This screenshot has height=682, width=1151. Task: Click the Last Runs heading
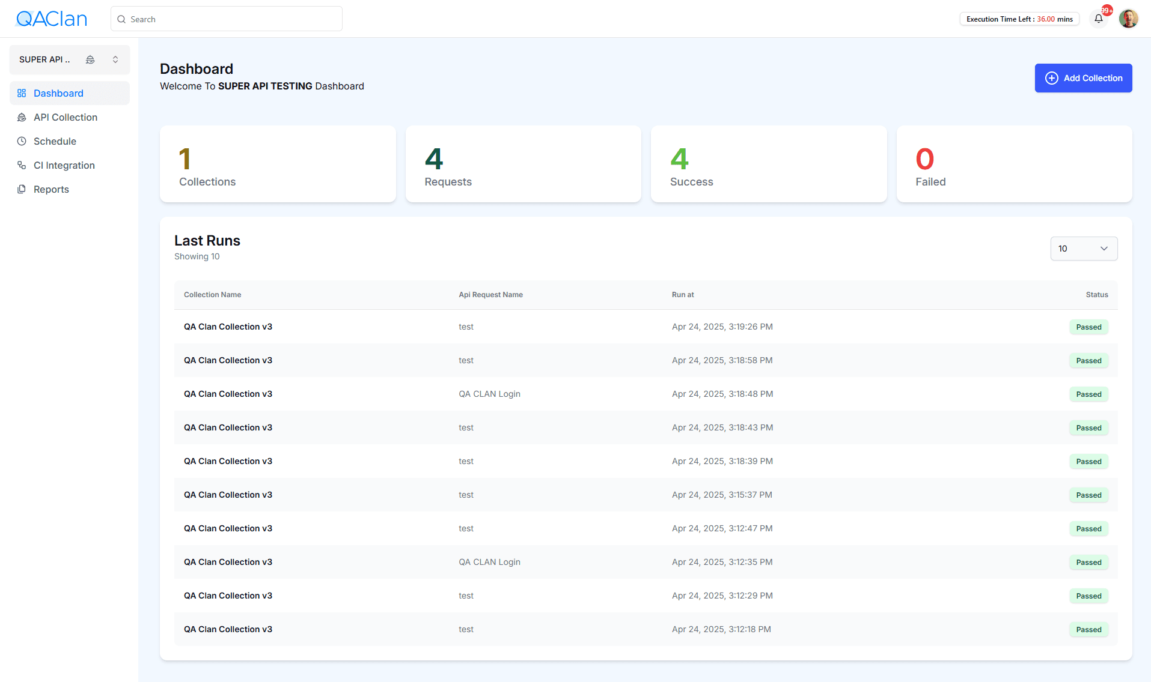pyautogui.click(x=207, y=241)
